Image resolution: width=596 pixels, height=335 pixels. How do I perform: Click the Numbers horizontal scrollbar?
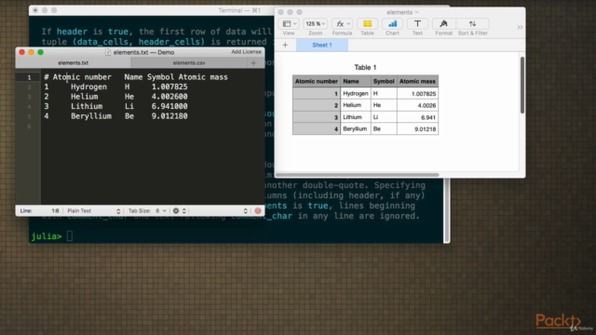[x=358, y=175]
